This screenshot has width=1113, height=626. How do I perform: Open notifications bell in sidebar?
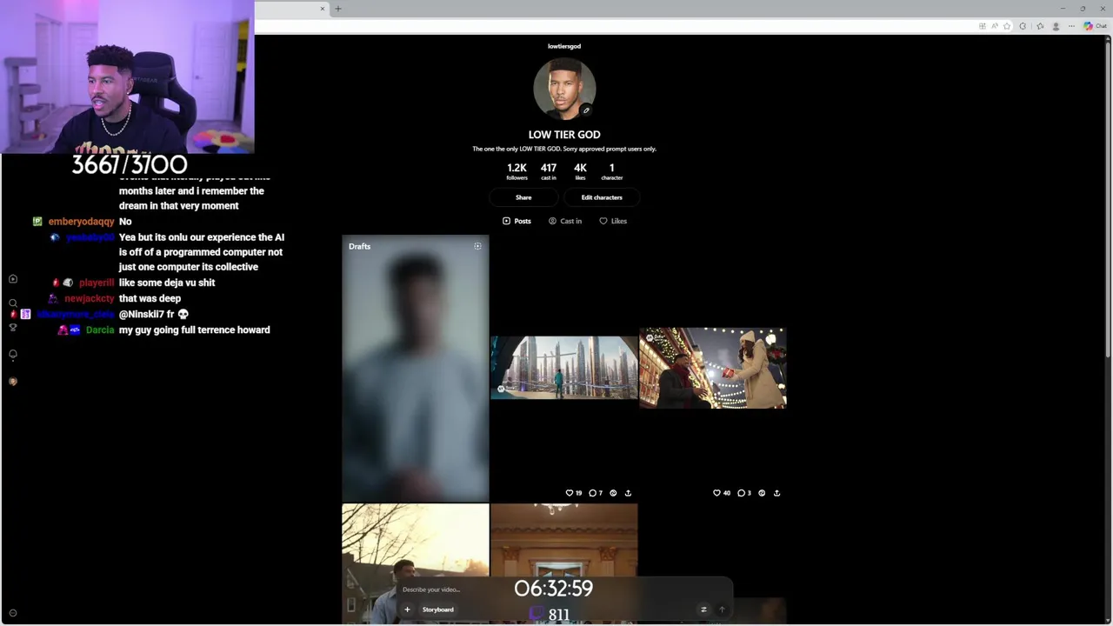tap(12, 355)
